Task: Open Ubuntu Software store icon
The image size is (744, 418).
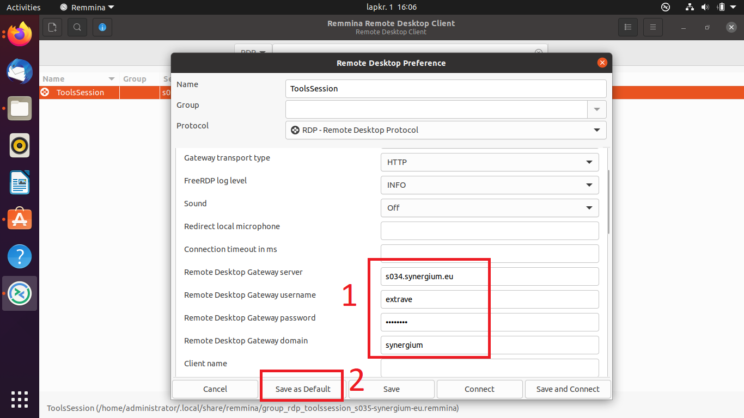Action: coord(20,219)
